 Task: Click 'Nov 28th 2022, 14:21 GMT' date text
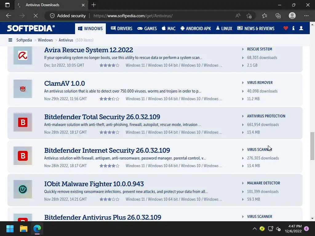(x=66, y=199)
